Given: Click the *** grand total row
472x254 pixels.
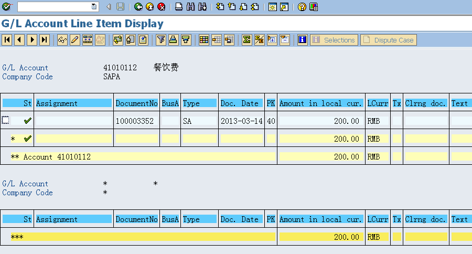Looking at the screenshot, I should (143, 237).
